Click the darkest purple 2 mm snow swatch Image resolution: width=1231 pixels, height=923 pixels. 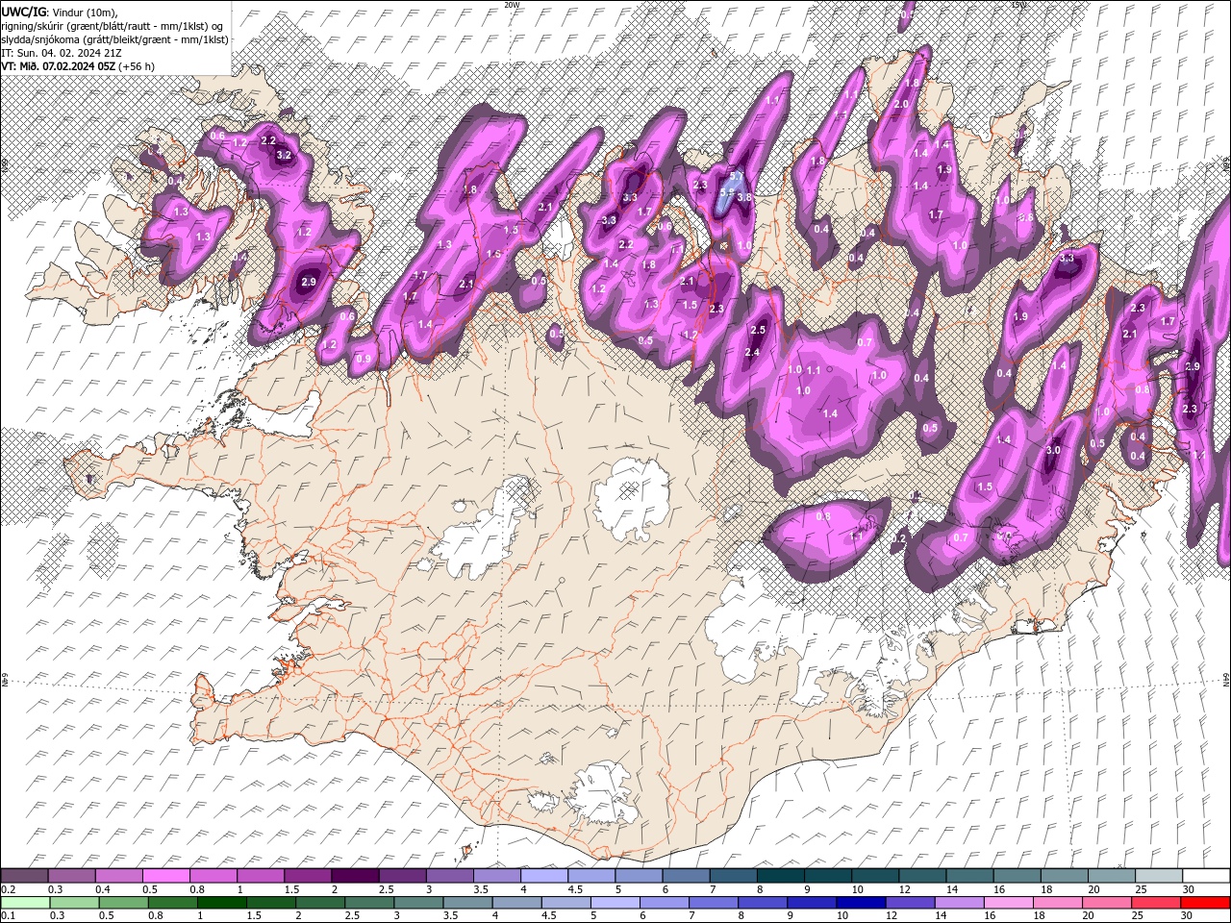355,876
